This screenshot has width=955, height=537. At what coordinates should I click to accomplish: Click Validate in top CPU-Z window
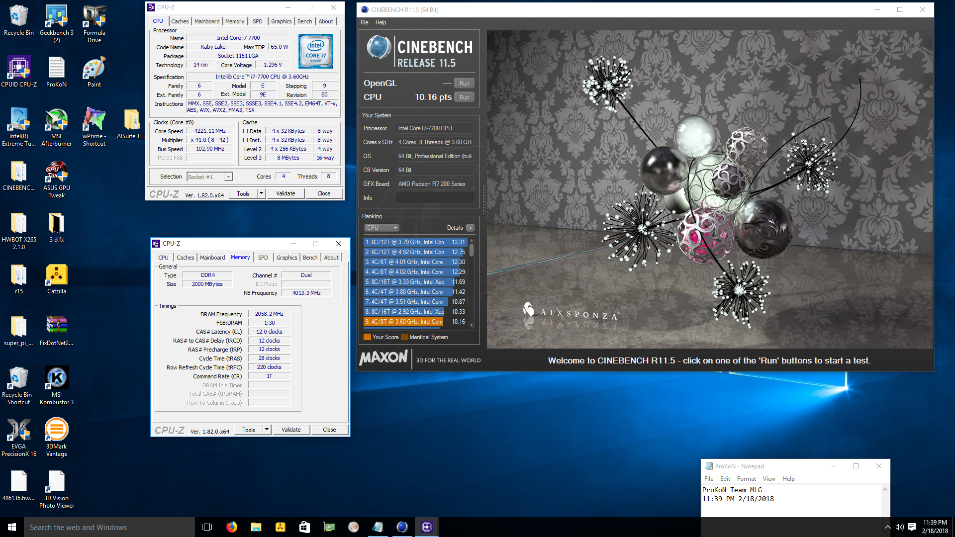[286, 193]
